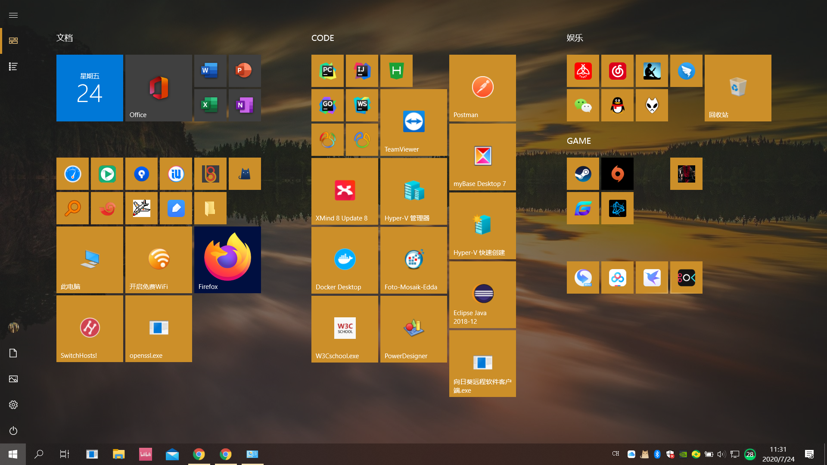
Task: Open the Firefox tile
Action: pos(227,260)
